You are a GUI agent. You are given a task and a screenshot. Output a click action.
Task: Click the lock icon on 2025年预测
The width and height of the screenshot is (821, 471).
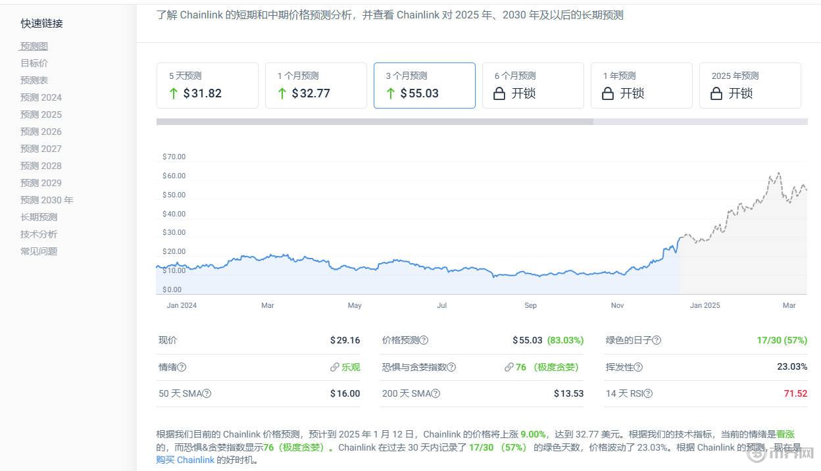click(x=716, y=93)
